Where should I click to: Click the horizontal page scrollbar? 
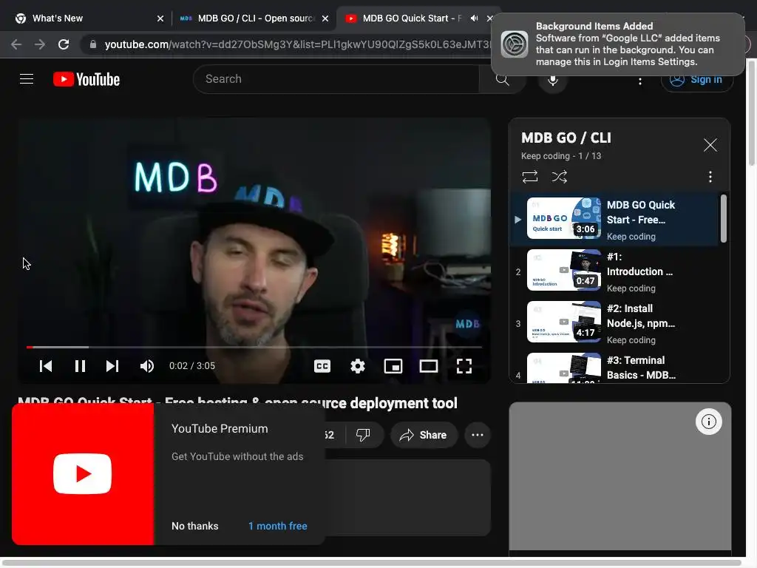[x=372, y=562]
